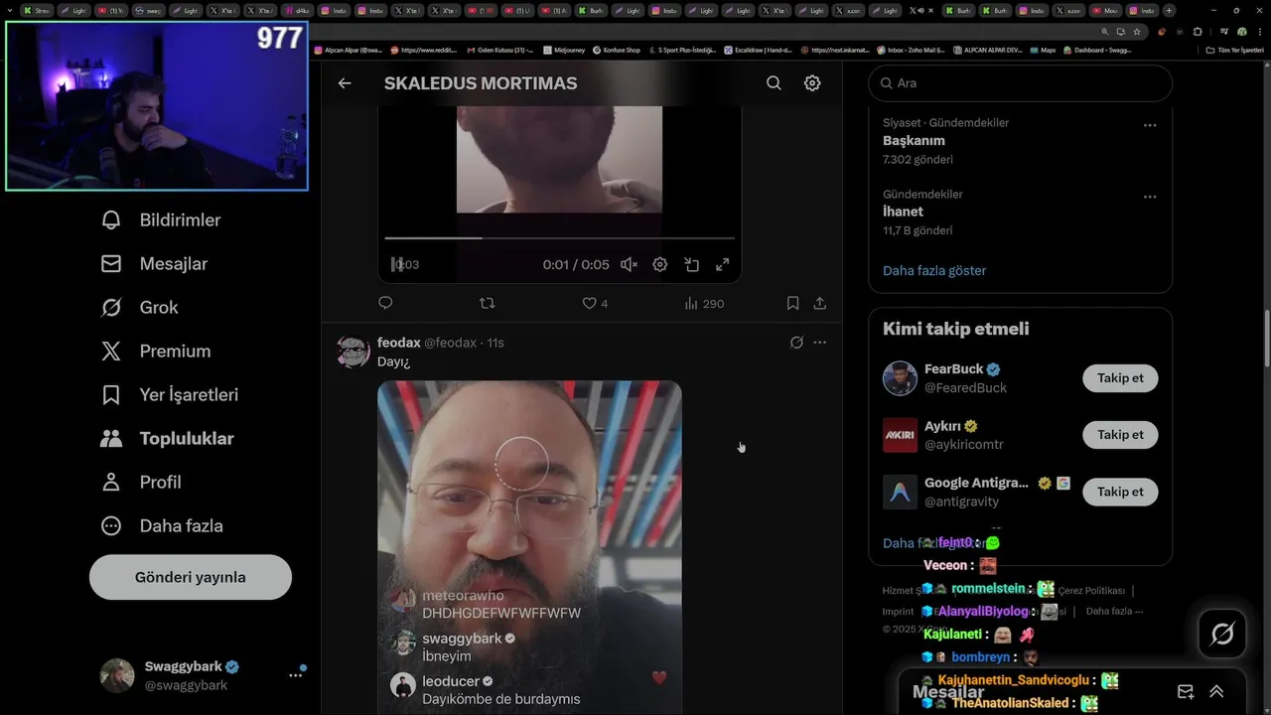The height and width of the screenshot is (715, 1271).
Task: Unmute the video using the speaker icon
Action: [629, 264]
